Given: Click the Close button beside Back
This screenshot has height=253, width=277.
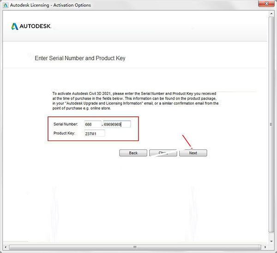Looking at the screenshot, I should (x=163, y=153).
